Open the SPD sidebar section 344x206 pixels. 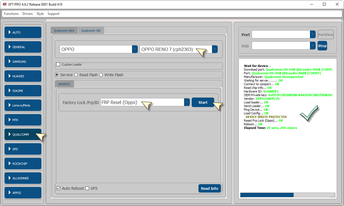(23, 149)
